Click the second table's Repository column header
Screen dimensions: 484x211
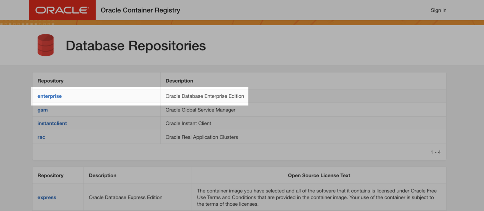[50, 175]
